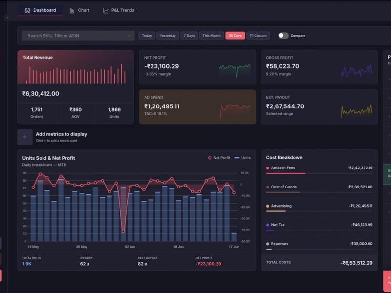The image size is (391, 293).
Task: Click the Net Tax color dot
Action: point(268,225)
